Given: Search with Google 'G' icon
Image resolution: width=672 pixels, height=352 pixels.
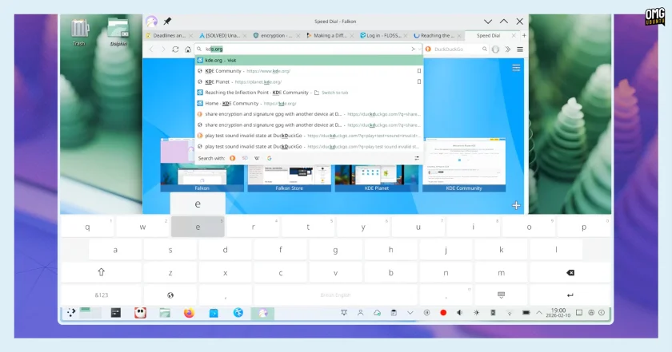Looking at the screenshot, I should (270, 158).
